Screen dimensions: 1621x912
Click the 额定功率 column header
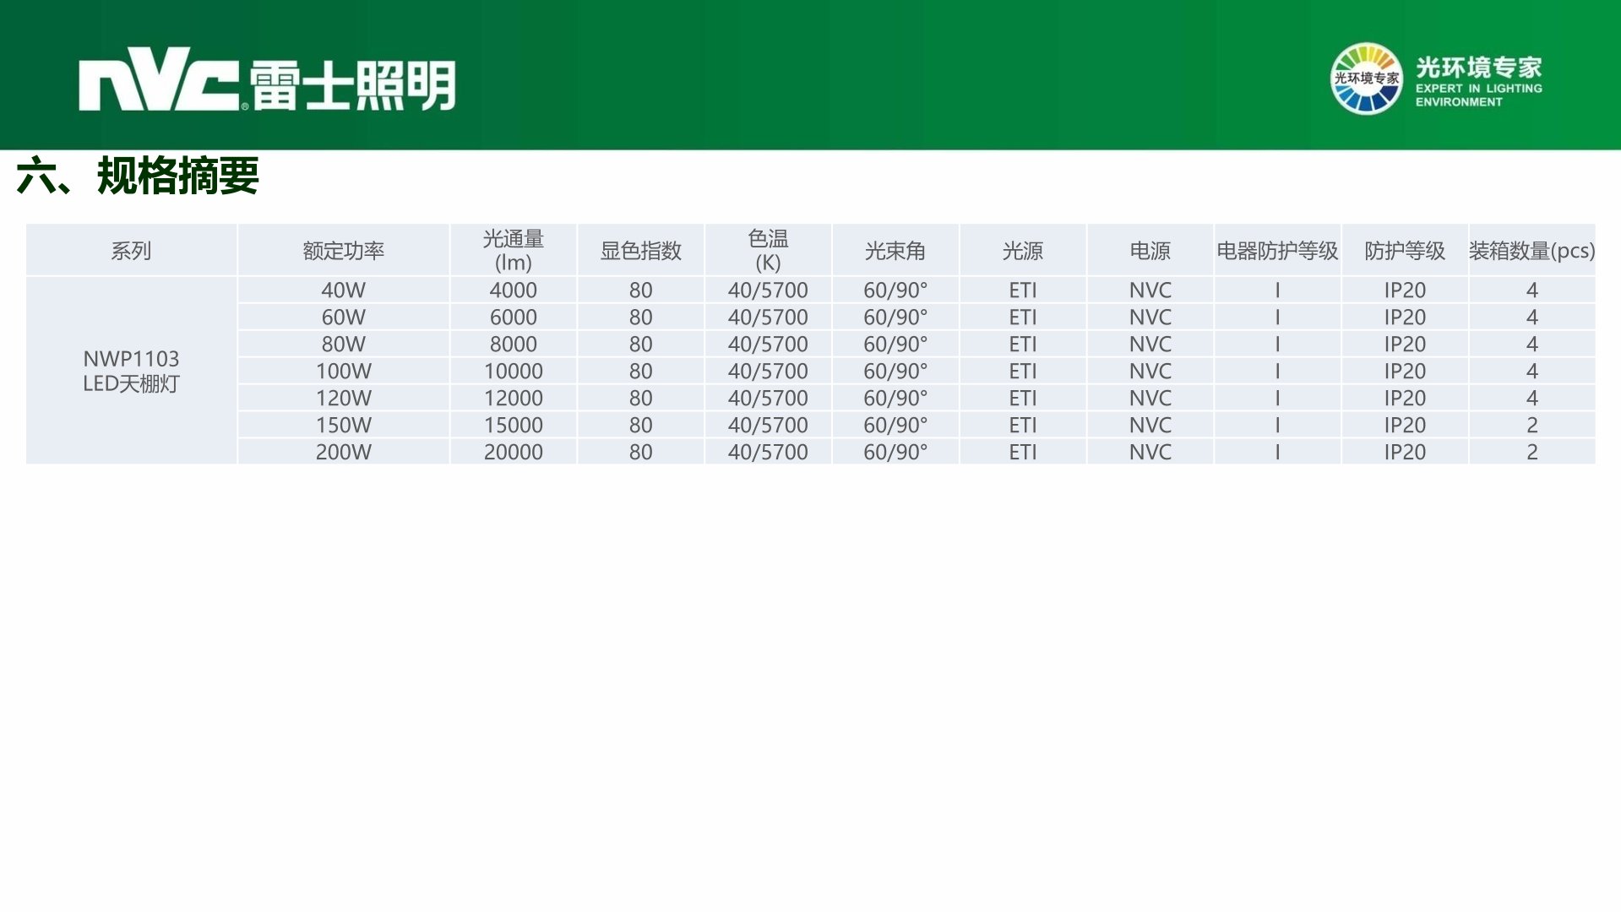coord(343,251)
